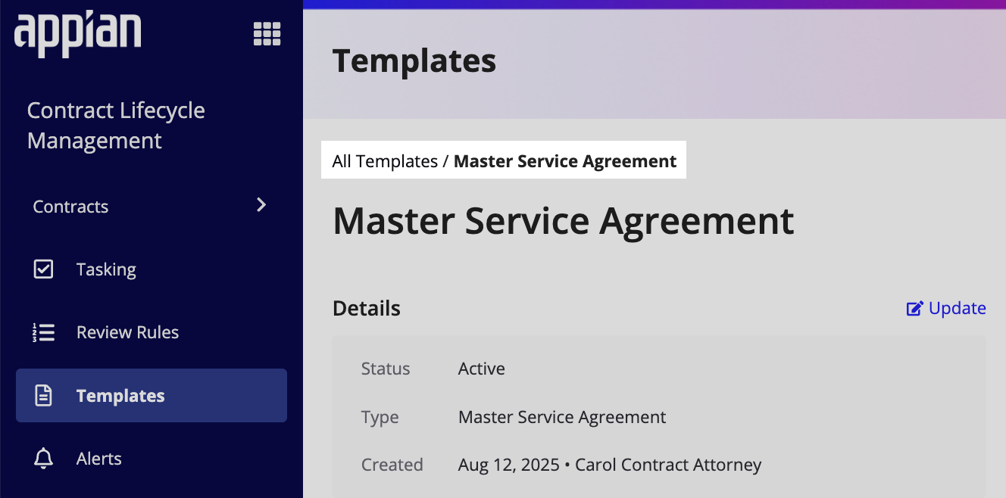Click the Type field label

coord(380,417)
